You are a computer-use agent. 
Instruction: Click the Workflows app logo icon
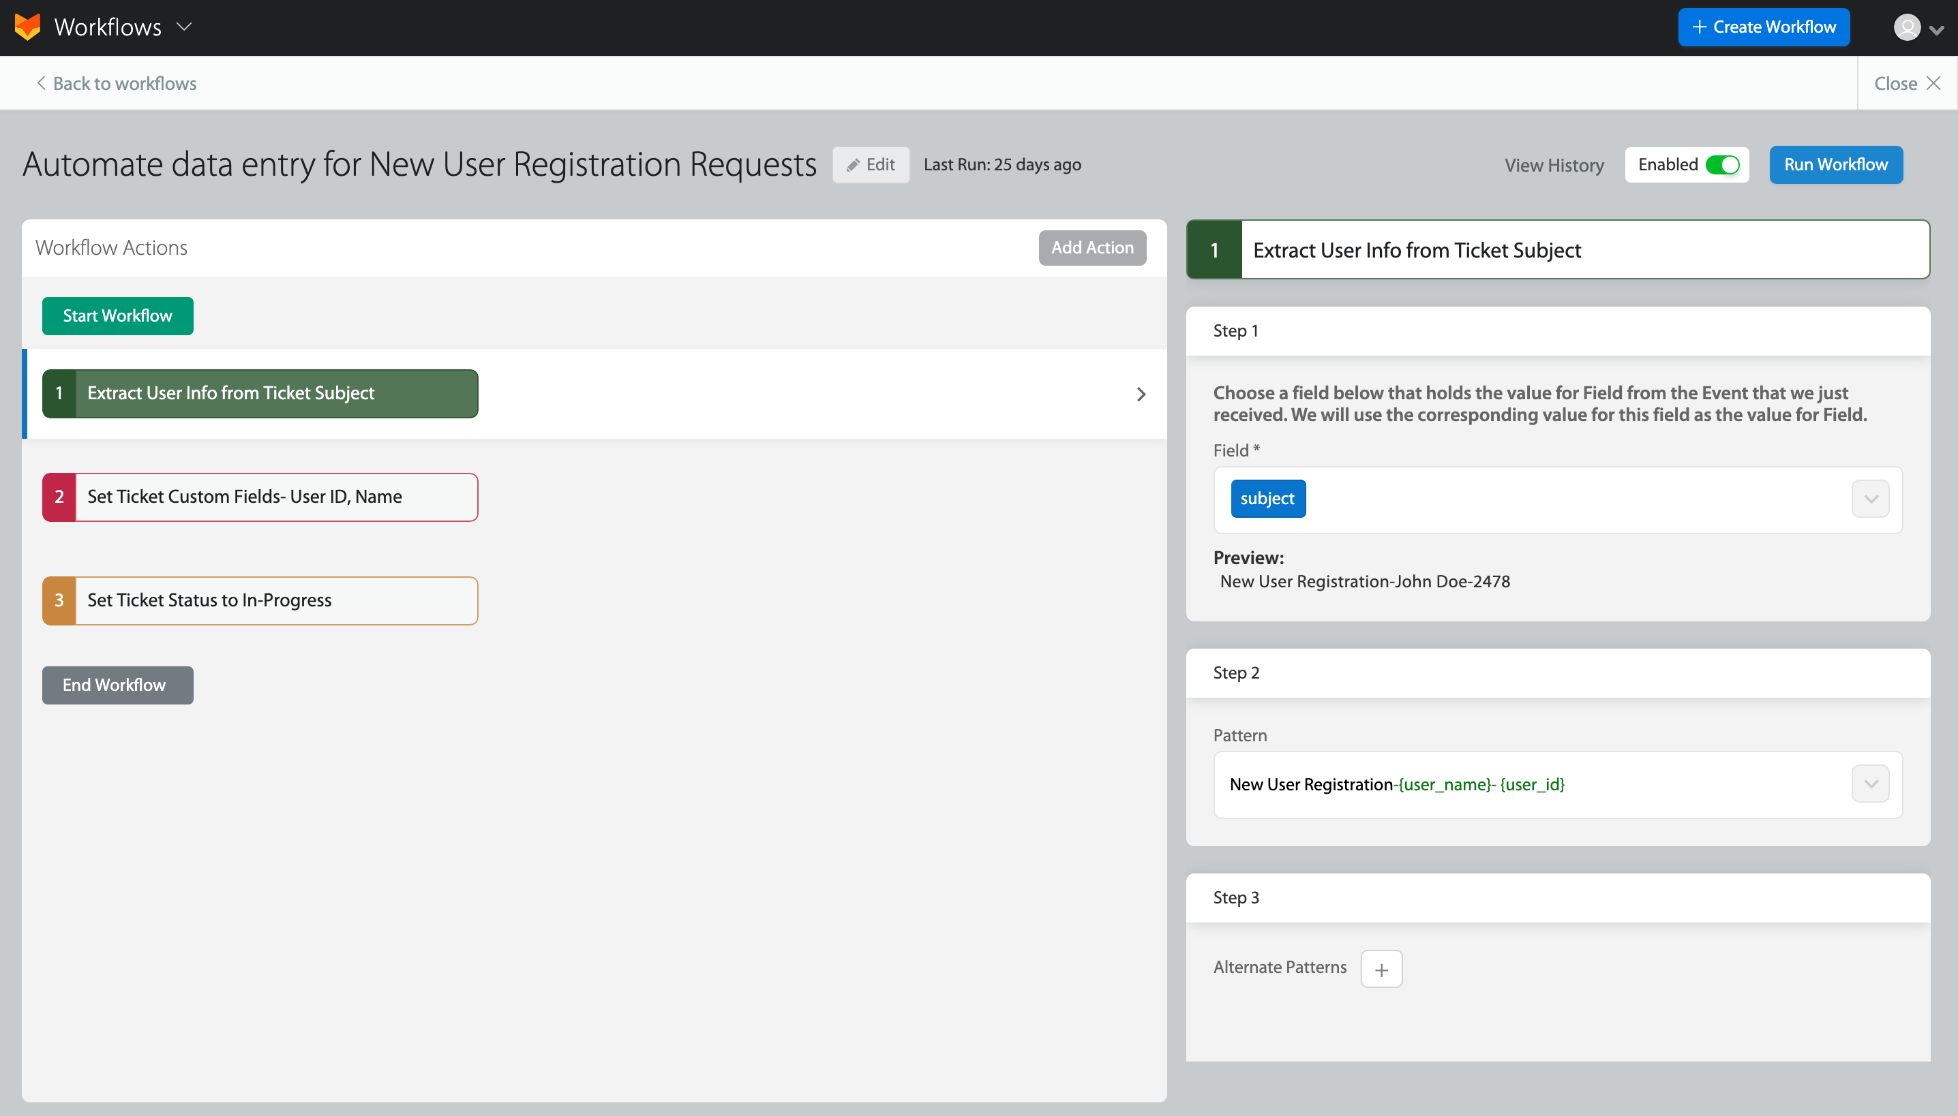coord(28,27)
